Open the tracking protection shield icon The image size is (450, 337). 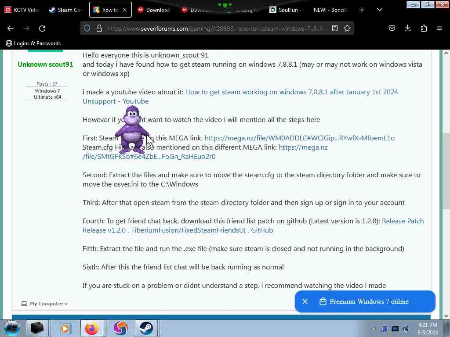point(87,28)
